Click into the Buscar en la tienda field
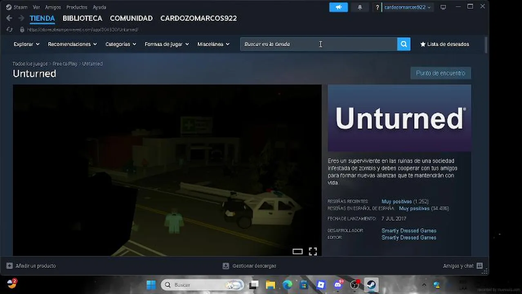Screen dimensions: 522x294 (x=319, y=44)
